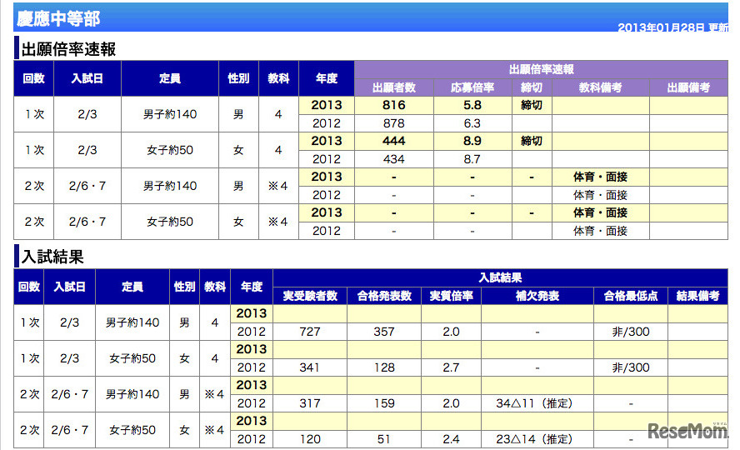This screenshot has height=450, width=740.
Task: Select applicant count 444 cell
Action: click(393, 141)
